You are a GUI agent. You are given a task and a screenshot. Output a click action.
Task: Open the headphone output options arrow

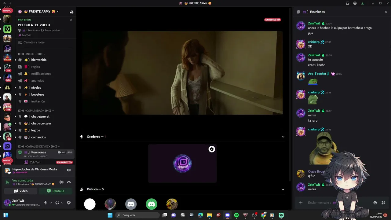pyautogui.click(x=62, y=203)
